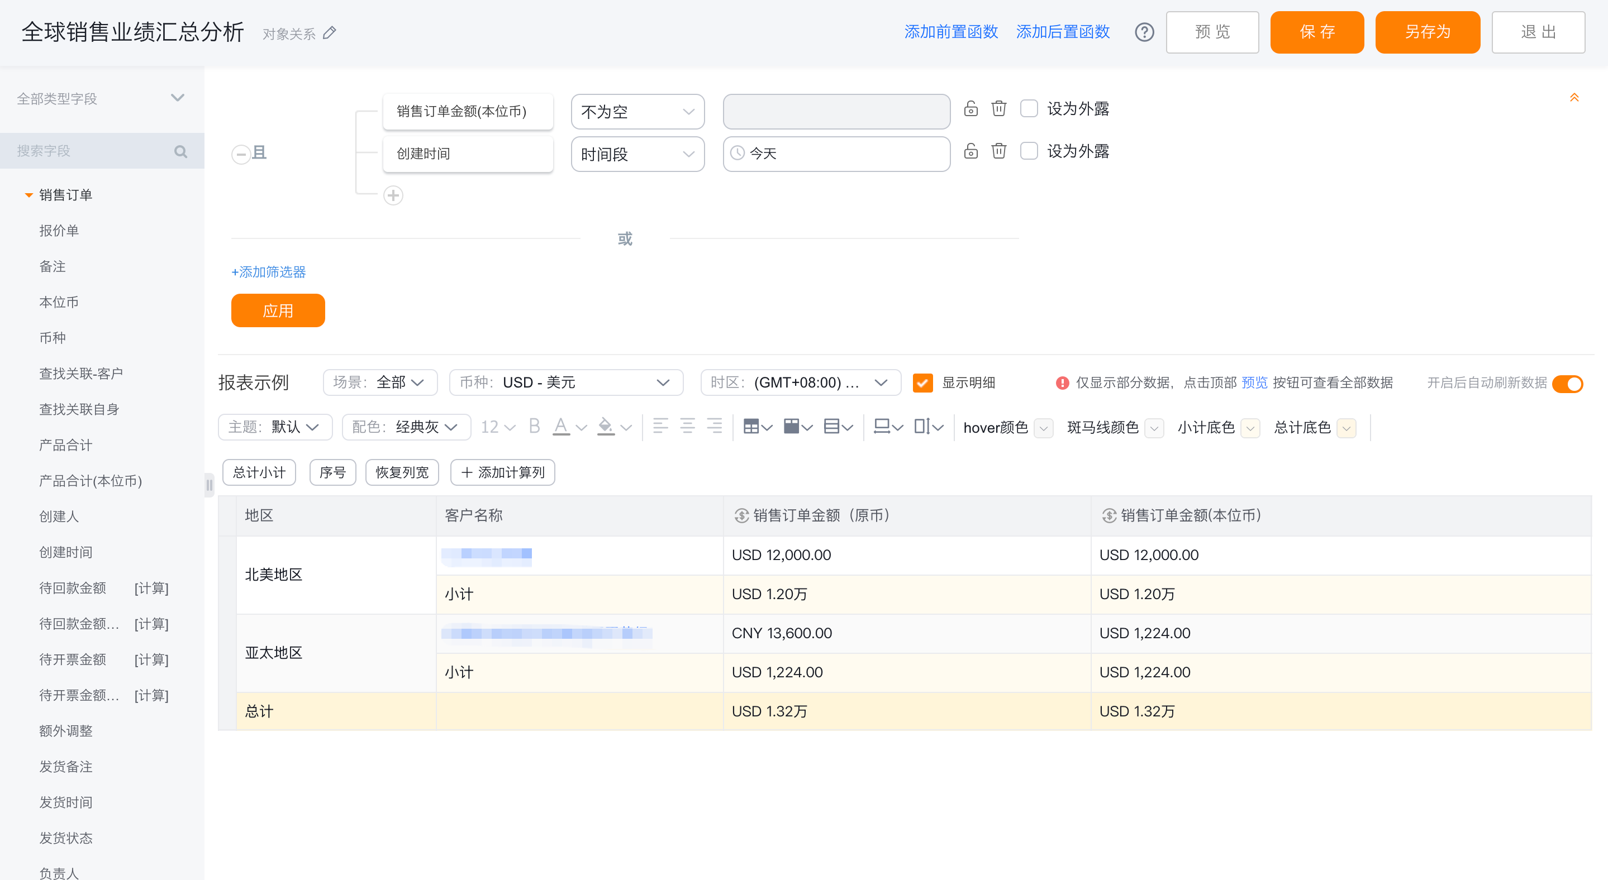Open the 总计底色 color picker
This screenshot has width=1608, height=880.
coord(1347,428)
